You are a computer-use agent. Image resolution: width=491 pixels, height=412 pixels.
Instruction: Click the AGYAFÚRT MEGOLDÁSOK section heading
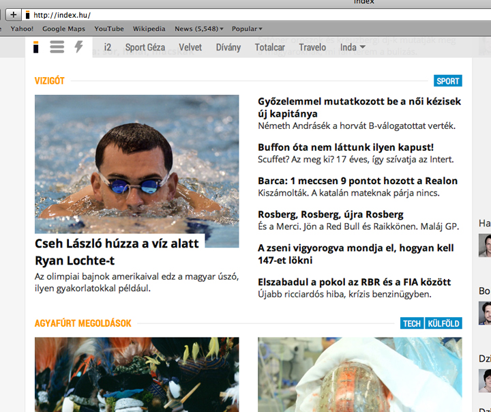click(83, 323)
